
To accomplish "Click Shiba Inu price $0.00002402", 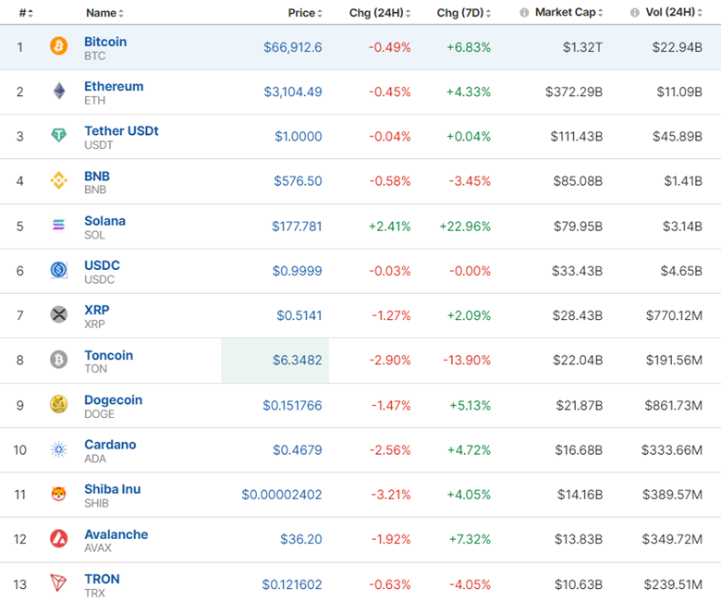I will click(282, 495).
